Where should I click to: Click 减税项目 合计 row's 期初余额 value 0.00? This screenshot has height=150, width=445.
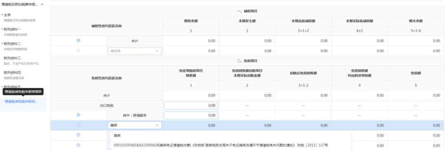[x=212, y=41]
